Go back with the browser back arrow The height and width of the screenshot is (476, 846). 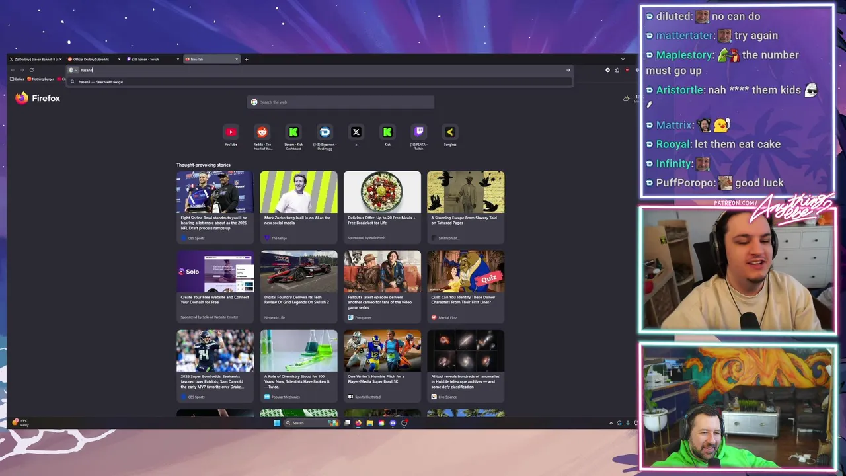pos(13,70)
